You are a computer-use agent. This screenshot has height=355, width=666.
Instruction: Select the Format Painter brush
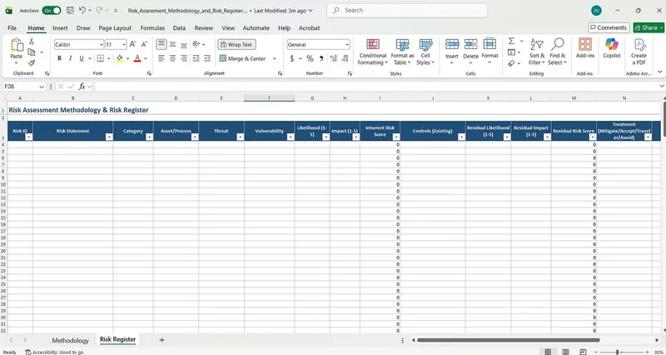[x=31, y=63]
